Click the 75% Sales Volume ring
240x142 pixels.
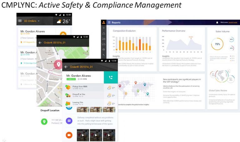pos(217,44)
